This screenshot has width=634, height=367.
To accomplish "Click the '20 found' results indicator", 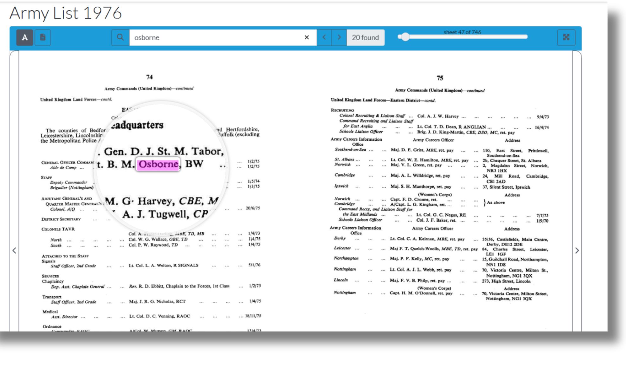I will tap(366, 37).
